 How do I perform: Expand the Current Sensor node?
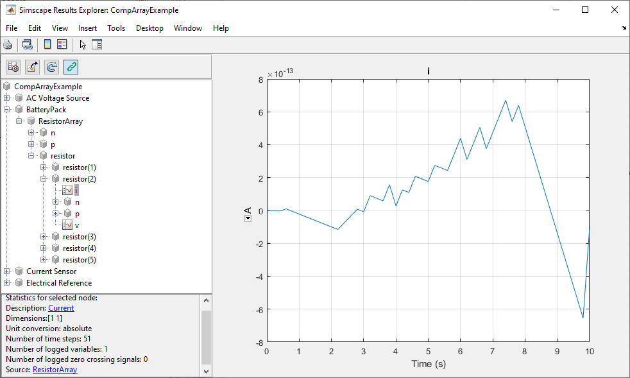click(7, 271)
